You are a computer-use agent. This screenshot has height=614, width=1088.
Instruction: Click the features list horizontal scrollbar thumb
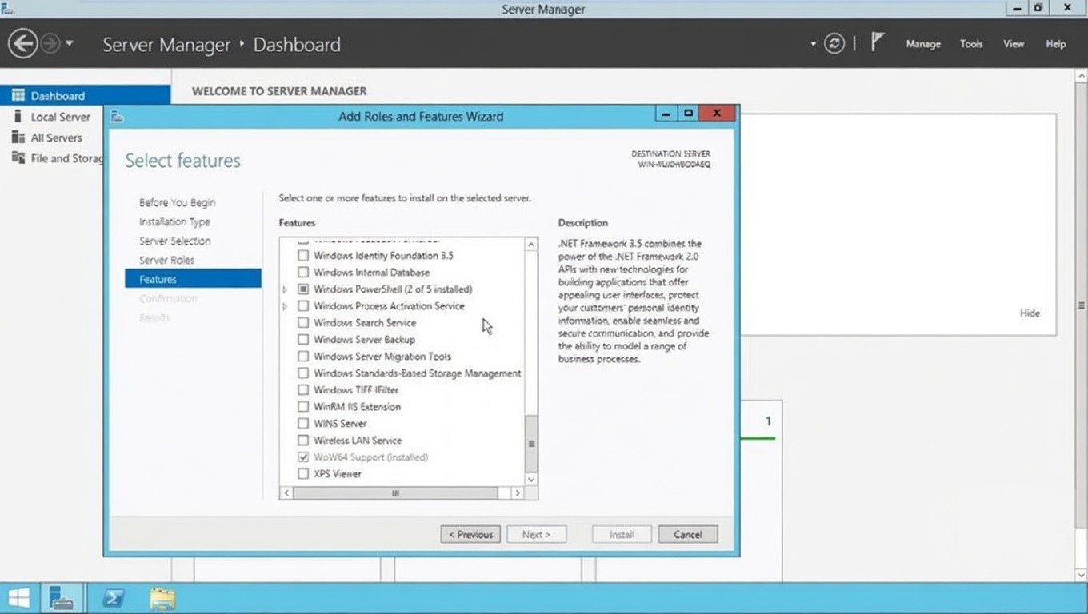(395, 493)
